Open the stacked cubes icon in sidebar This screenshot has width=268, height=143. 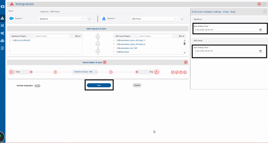(x=2, y=40)
